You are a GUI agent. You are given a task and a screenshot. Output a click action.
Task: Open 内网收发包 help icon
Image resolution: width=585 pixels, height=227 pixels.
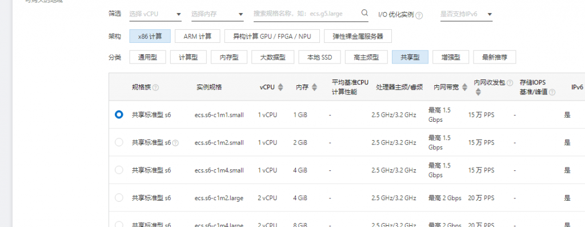pyautogui.click(x=510, y=83)
